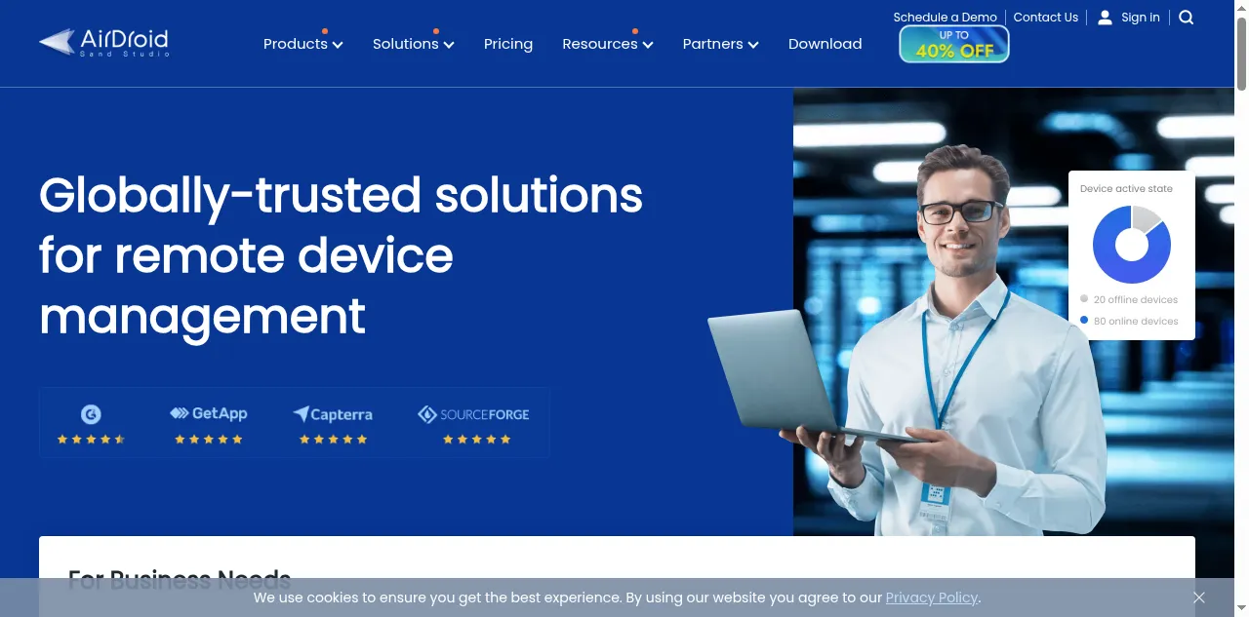Expand the Products dropdown menu
Viewport: 1249px width, 617px height.
[x=302, y=44]
